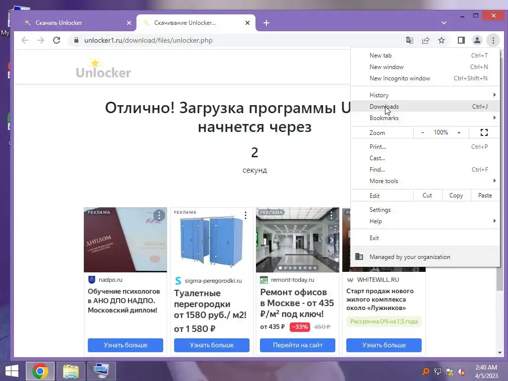Expand the Bookmarks submenu
The height and width of the screenshot is (381, 508).
(x=425, y=118)
